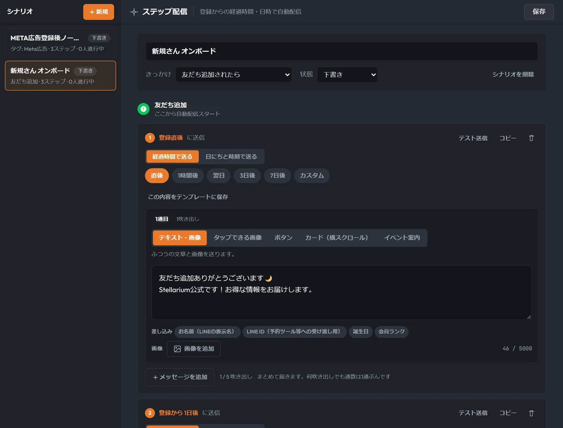Click 画像を追加 button
The image size is (563, 428).
194,349
